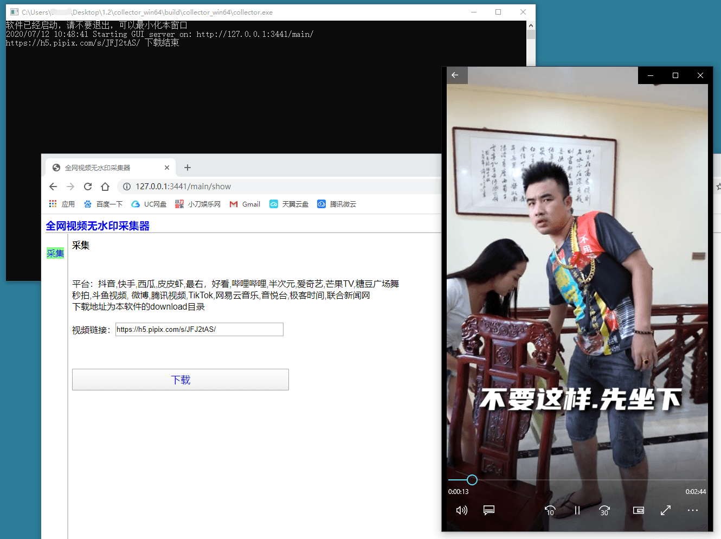This screenshot has width=721, height=539.
Task: Open the Gmail bookmark link
Action: (x=244, y=204)
